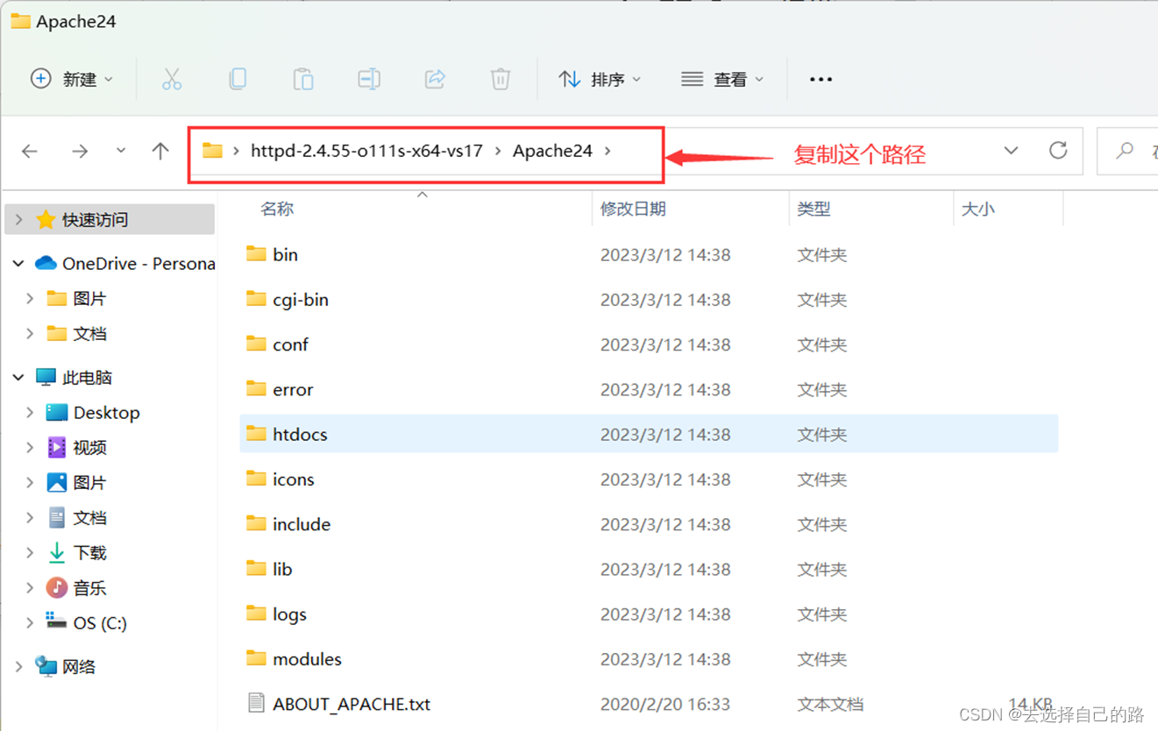Screen dimensions: 1158x731
Task: Select 图片 under OneDrive in sidebar
Action: coord(89,298)
